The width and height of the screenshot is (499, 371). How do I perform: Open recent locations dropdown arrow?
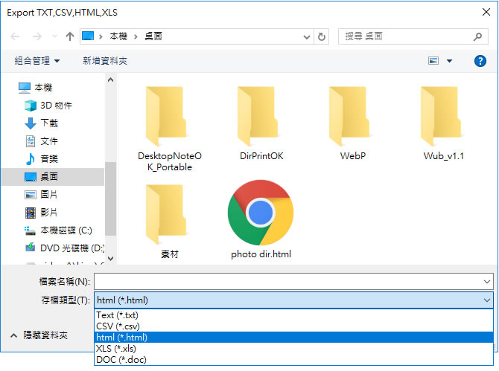[307, 37]
